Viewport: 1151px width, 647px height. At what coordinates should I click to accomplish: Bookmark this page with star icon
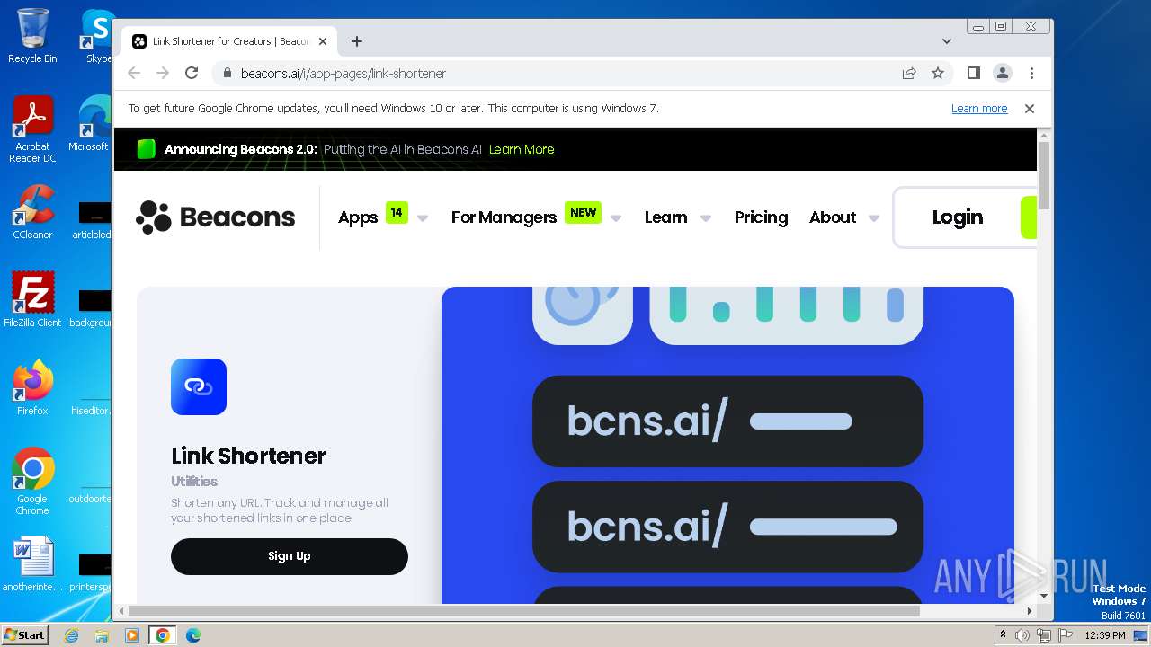coord(938,74)
